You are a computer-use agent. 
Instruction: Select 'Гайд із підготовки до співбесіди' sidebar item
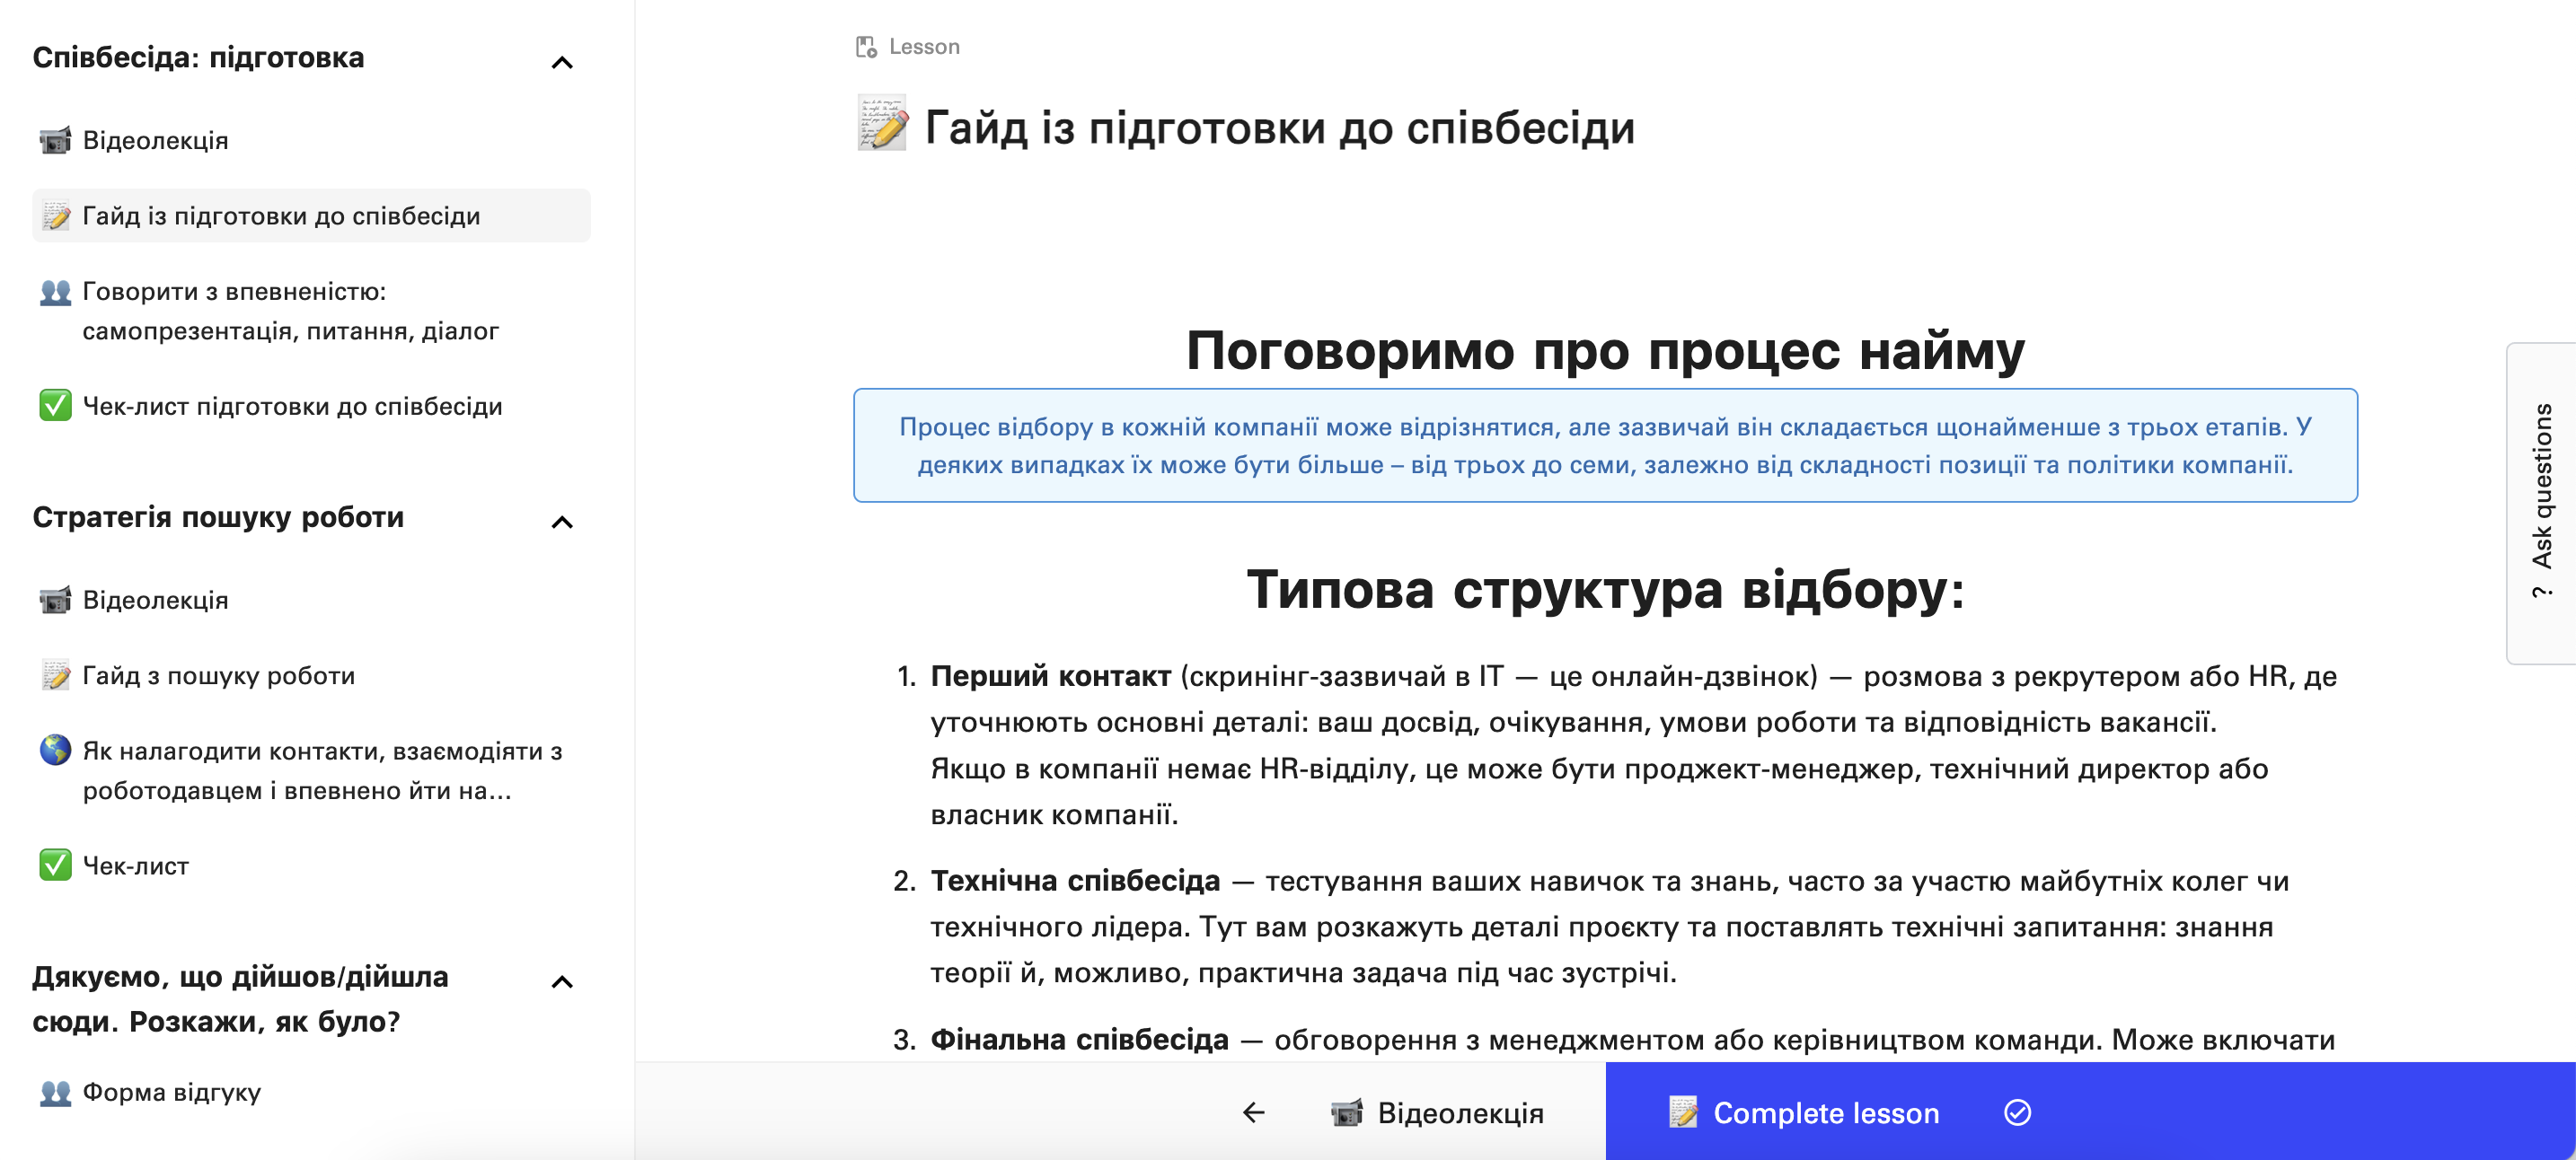click(x=311, y=216)
